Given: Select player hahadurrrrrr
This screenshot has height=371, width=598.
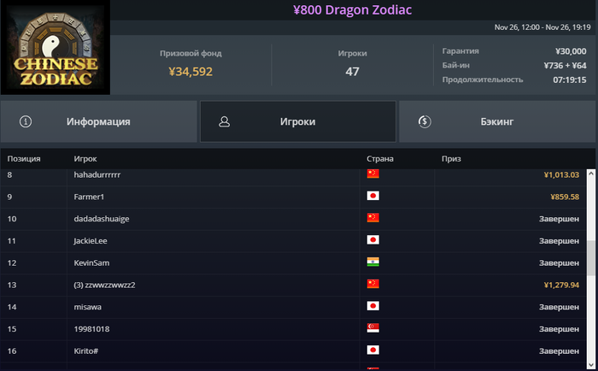Looking at the screenshot, I should tap(97, 174).
